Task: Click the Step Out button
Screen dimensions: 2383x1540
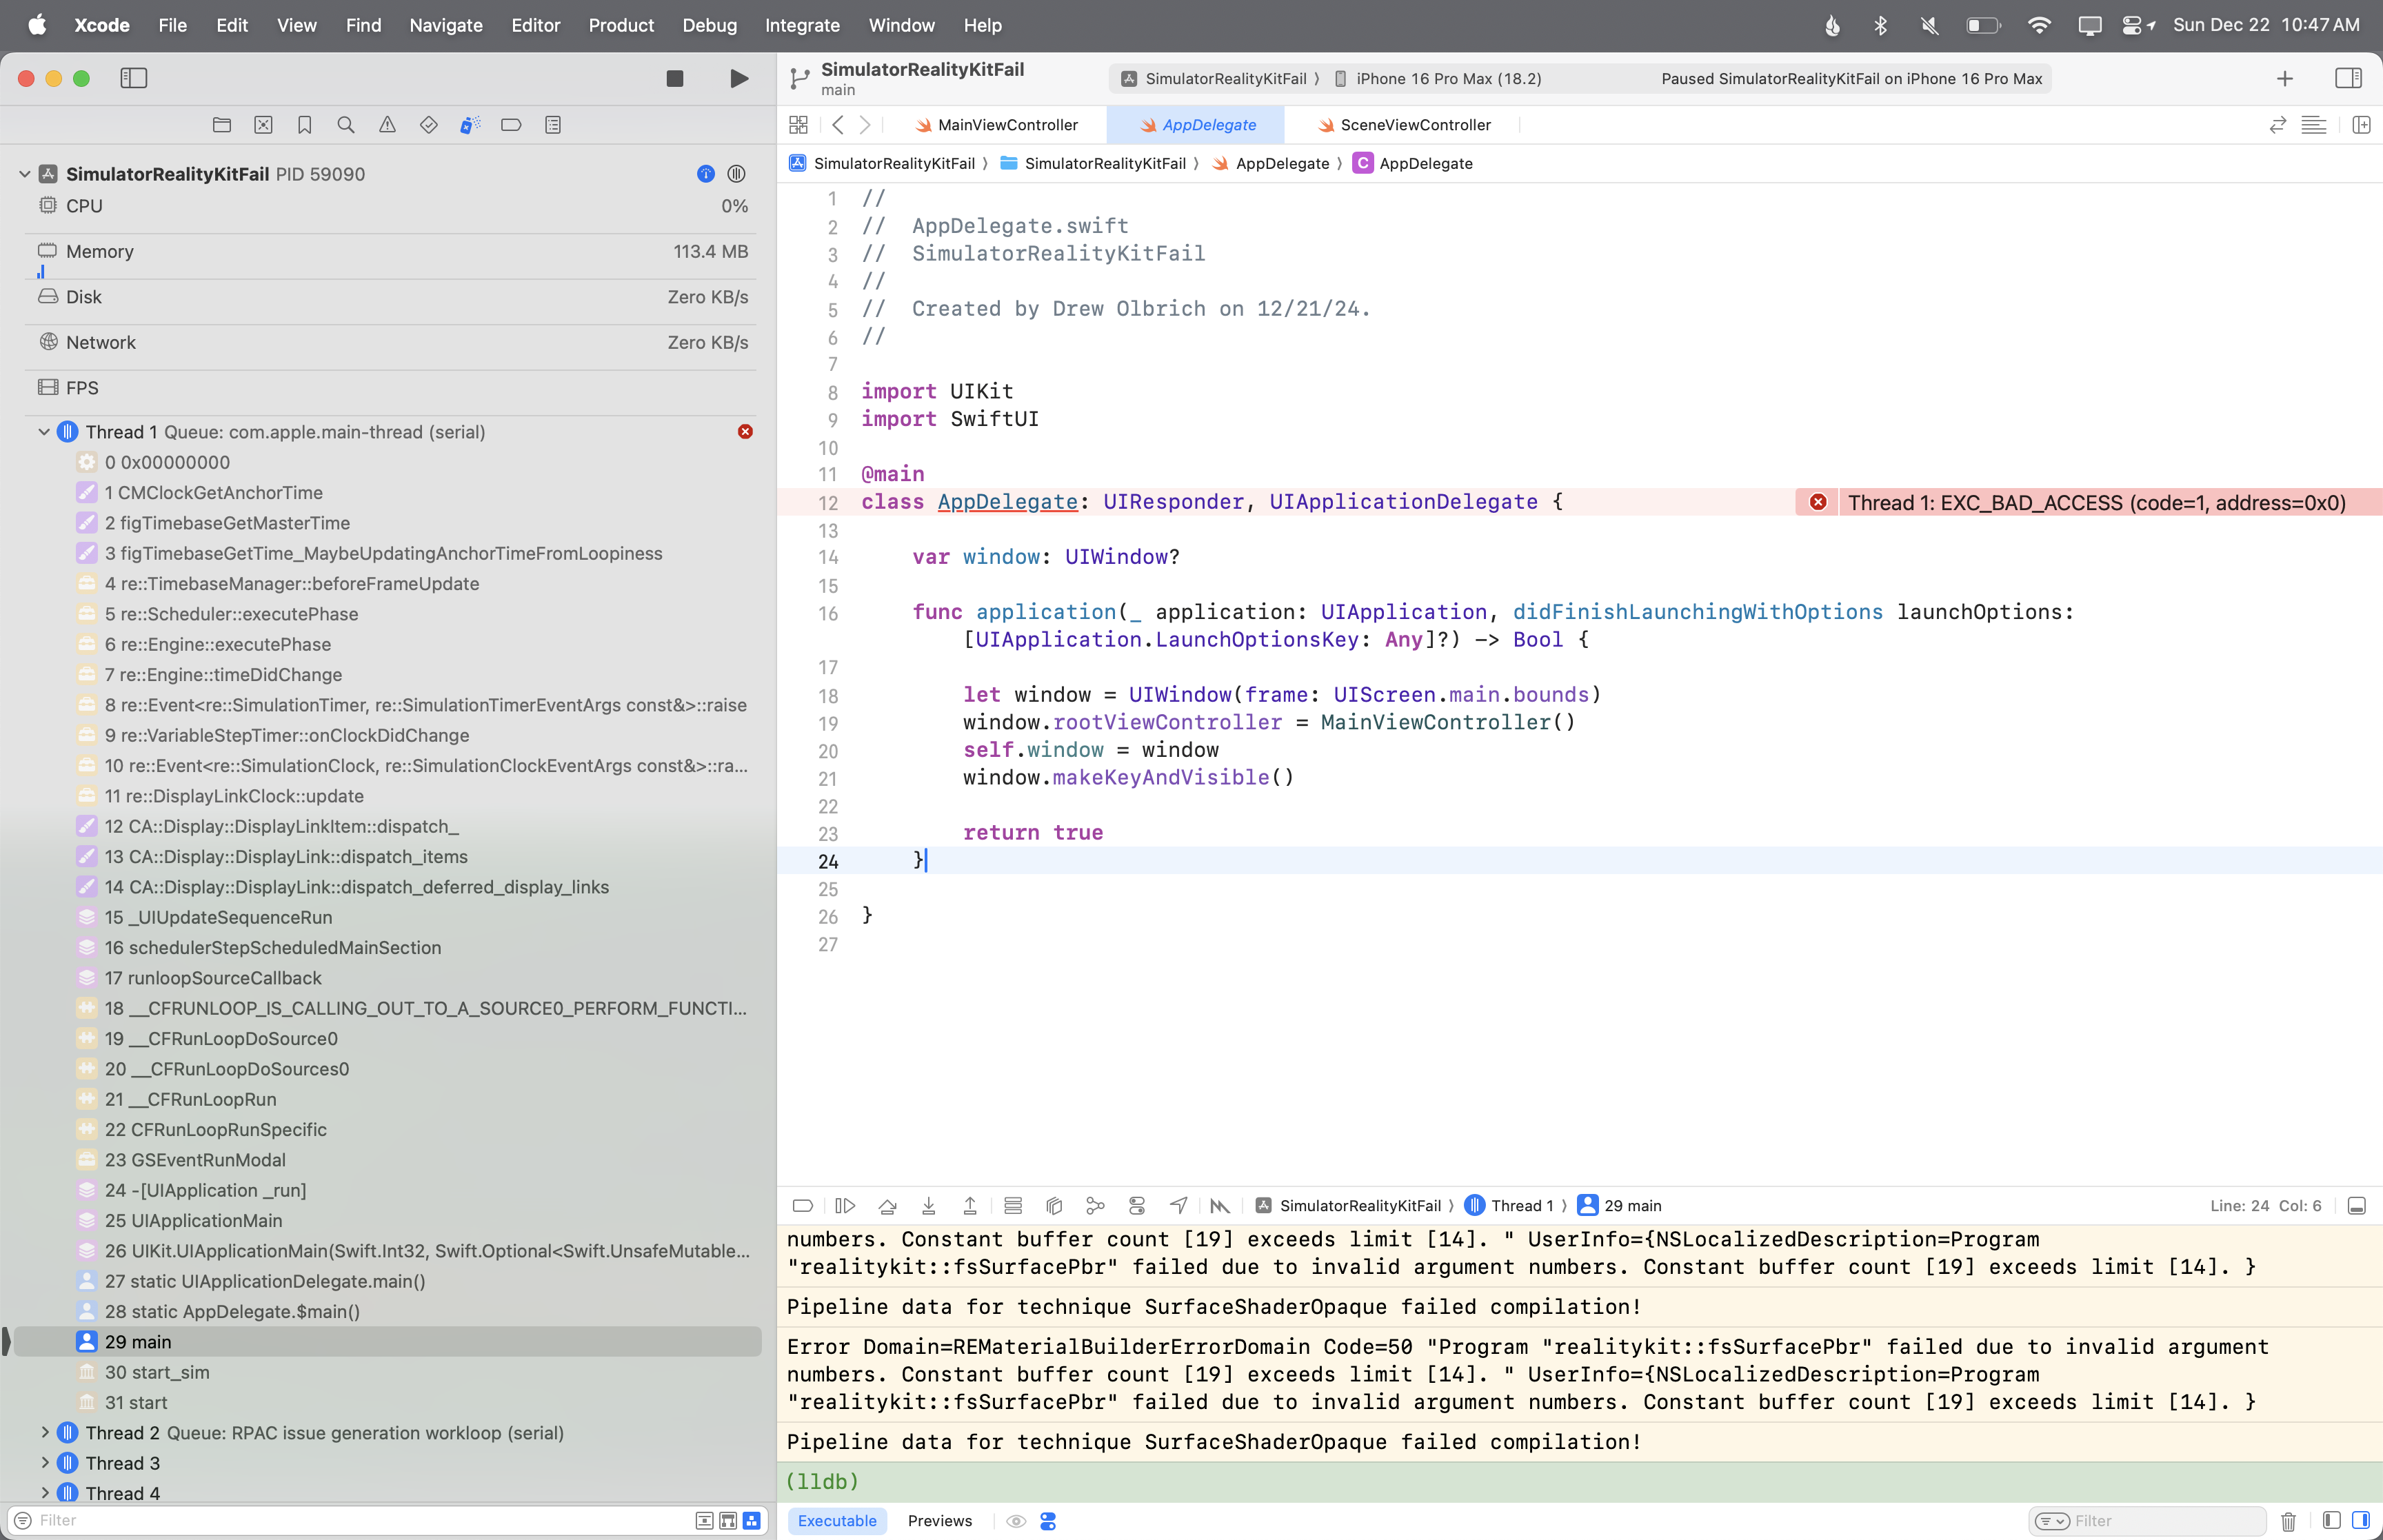Action: click(x=970, y=1206)
